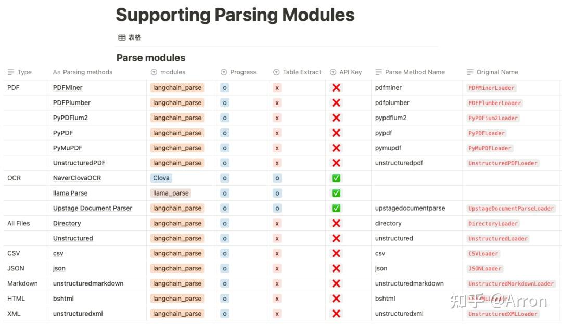Viewport: 562px width, 324px height.
Task: Click the API Key column select icon
Action: (333, 72)
